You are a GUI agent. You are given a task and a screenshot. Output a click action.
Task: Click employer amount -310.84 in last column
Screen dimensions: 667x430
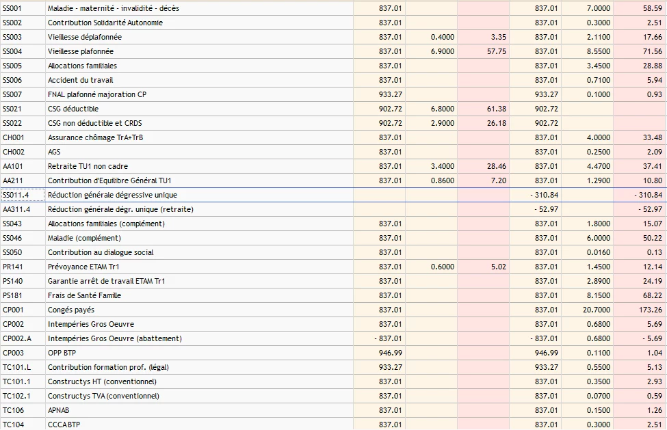648,195
